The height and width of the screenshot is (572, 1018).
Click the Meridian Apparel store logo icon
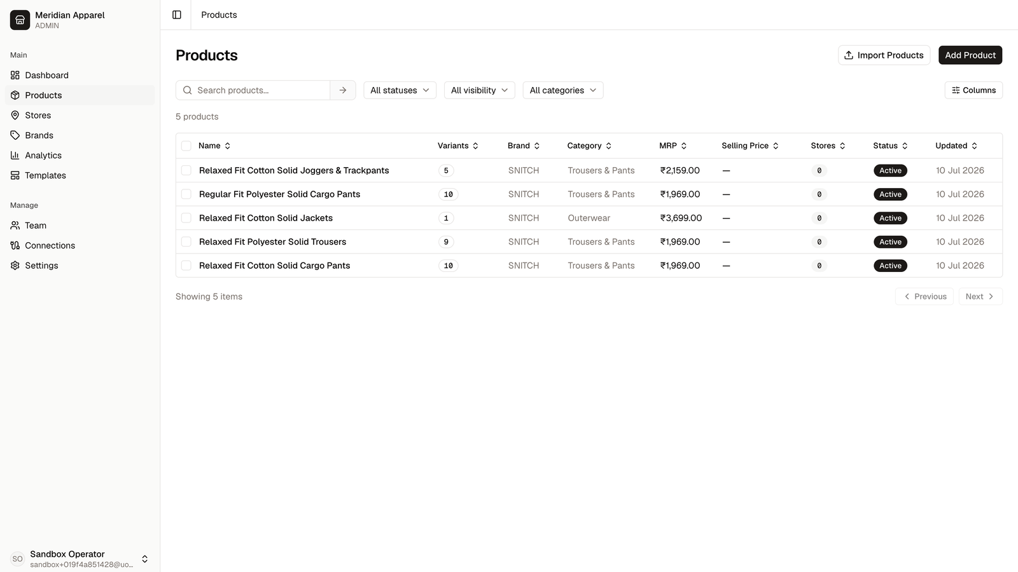(x=20, y=20)
